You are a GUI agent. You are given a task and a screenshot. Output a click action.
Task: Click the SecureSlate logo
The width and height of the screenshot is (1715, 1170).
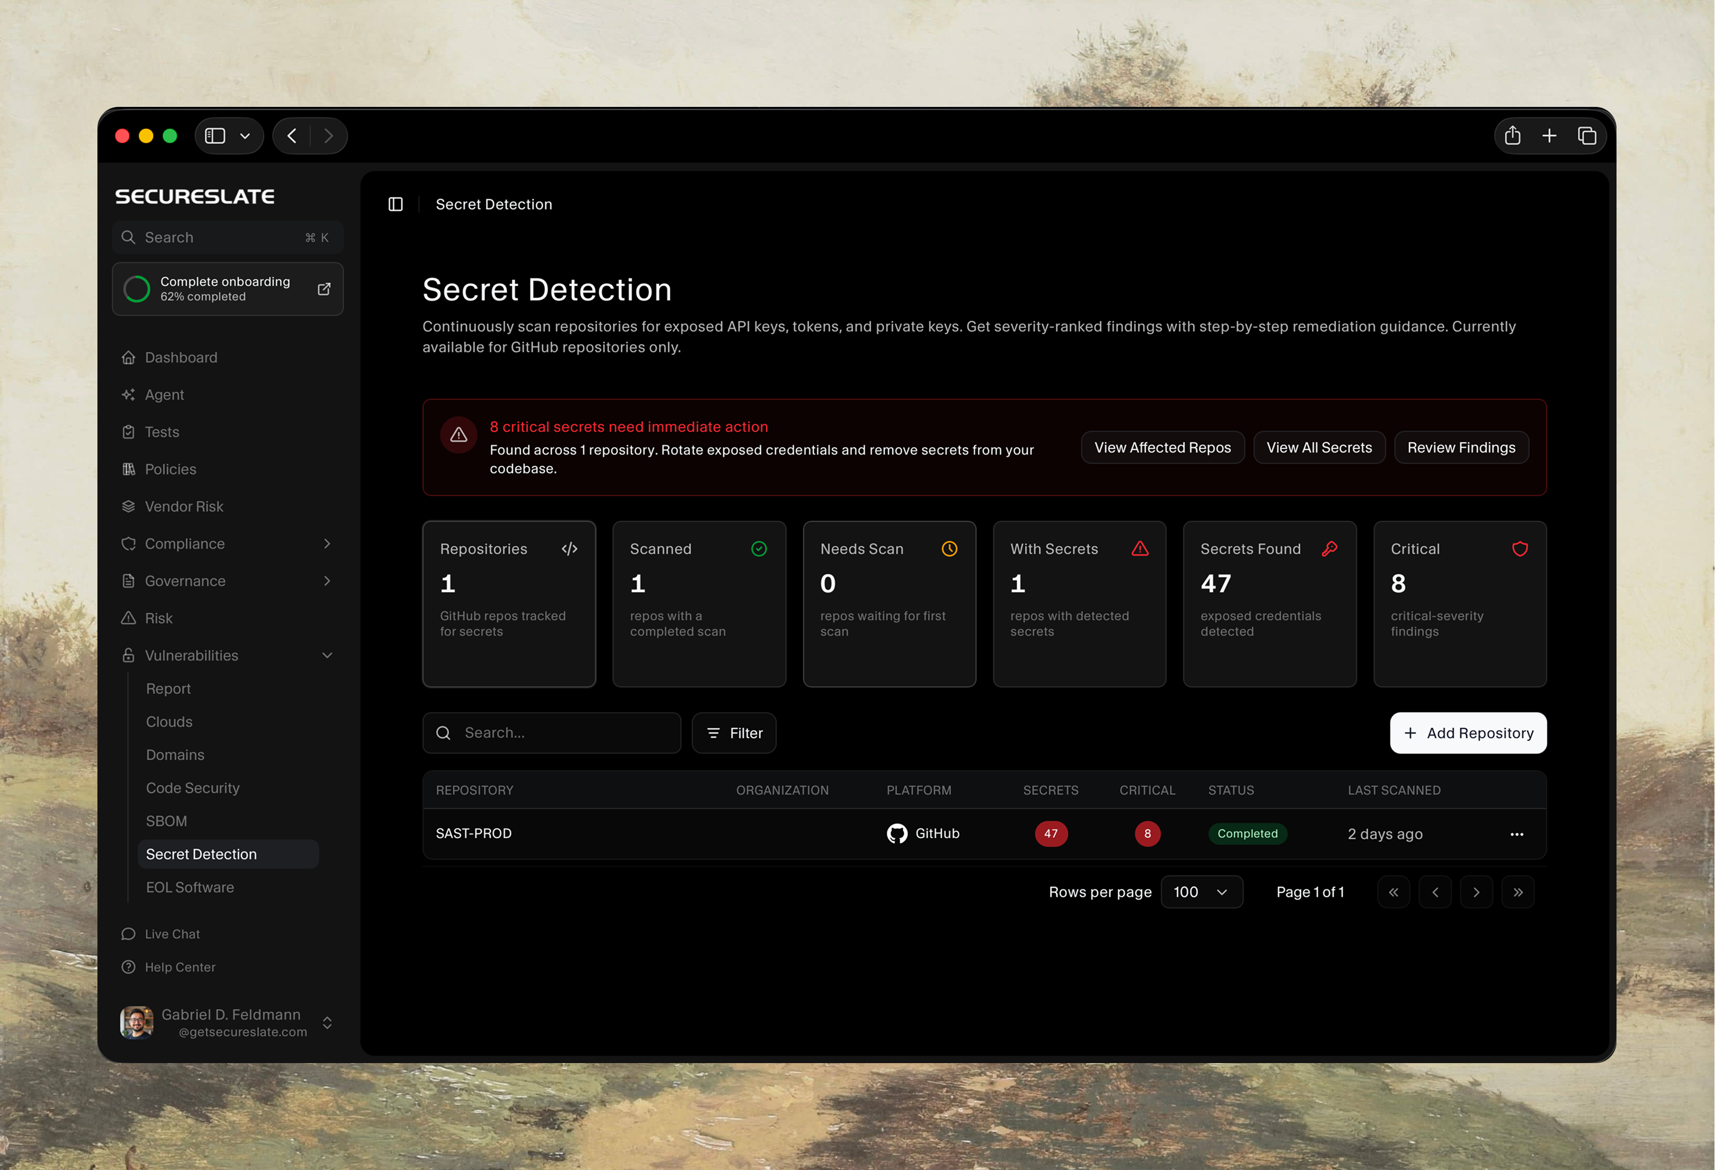[x=195, y=196]
